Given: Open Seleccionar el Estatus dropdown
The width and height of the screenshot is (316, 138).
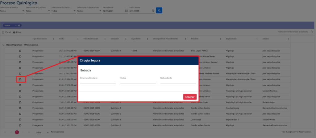Looking at the screenshot, I should point(64,11).
